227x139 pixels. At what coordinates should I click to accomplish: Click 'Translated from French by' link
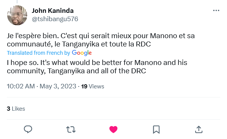pos(38,53)
